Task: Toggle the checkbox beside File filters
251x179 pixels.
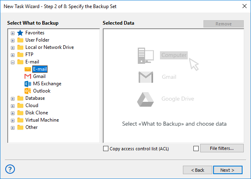Action: pyautogui.click(x=196, y=149)
